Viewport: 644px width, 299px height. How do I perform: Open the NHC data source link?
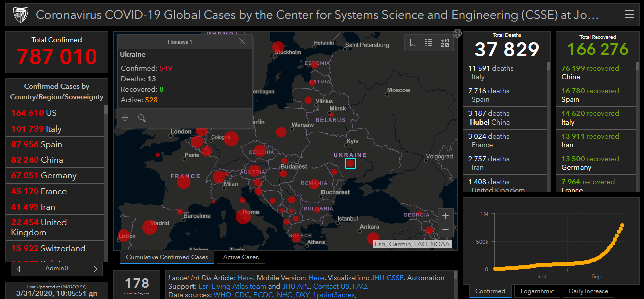284,295
